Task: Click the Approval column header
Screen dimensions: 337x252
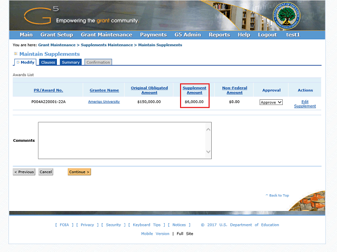Action: 272,90
